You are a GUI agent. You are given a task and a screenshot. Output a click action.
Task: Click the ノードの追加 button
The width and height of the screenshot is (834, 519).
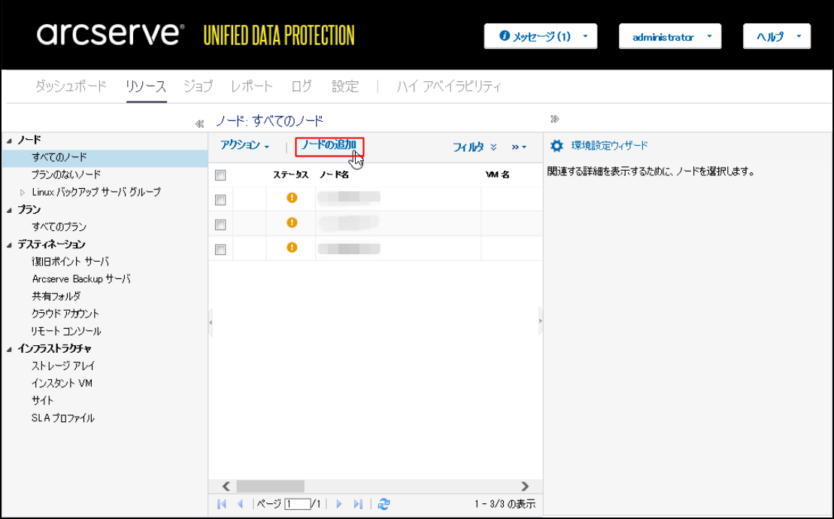[329, 146]
